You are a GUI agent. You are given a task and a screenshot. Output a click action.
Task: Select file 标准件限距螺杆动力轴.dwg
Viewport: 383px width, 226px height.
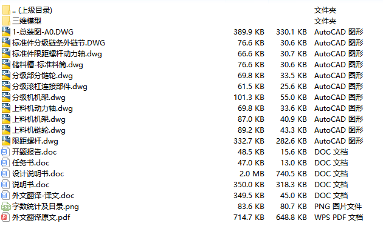click(57, 54)
